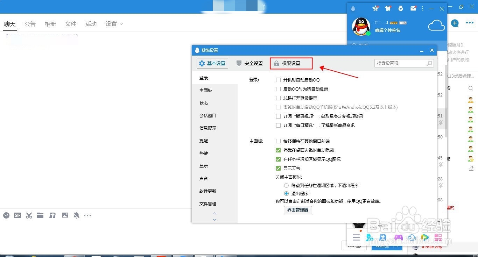
Task: Open the 活动 tab in group window
Action: tap(91, 24)
